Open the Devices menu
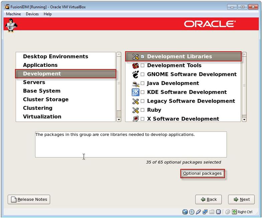The image size is (262, 218). coord(32,14)
